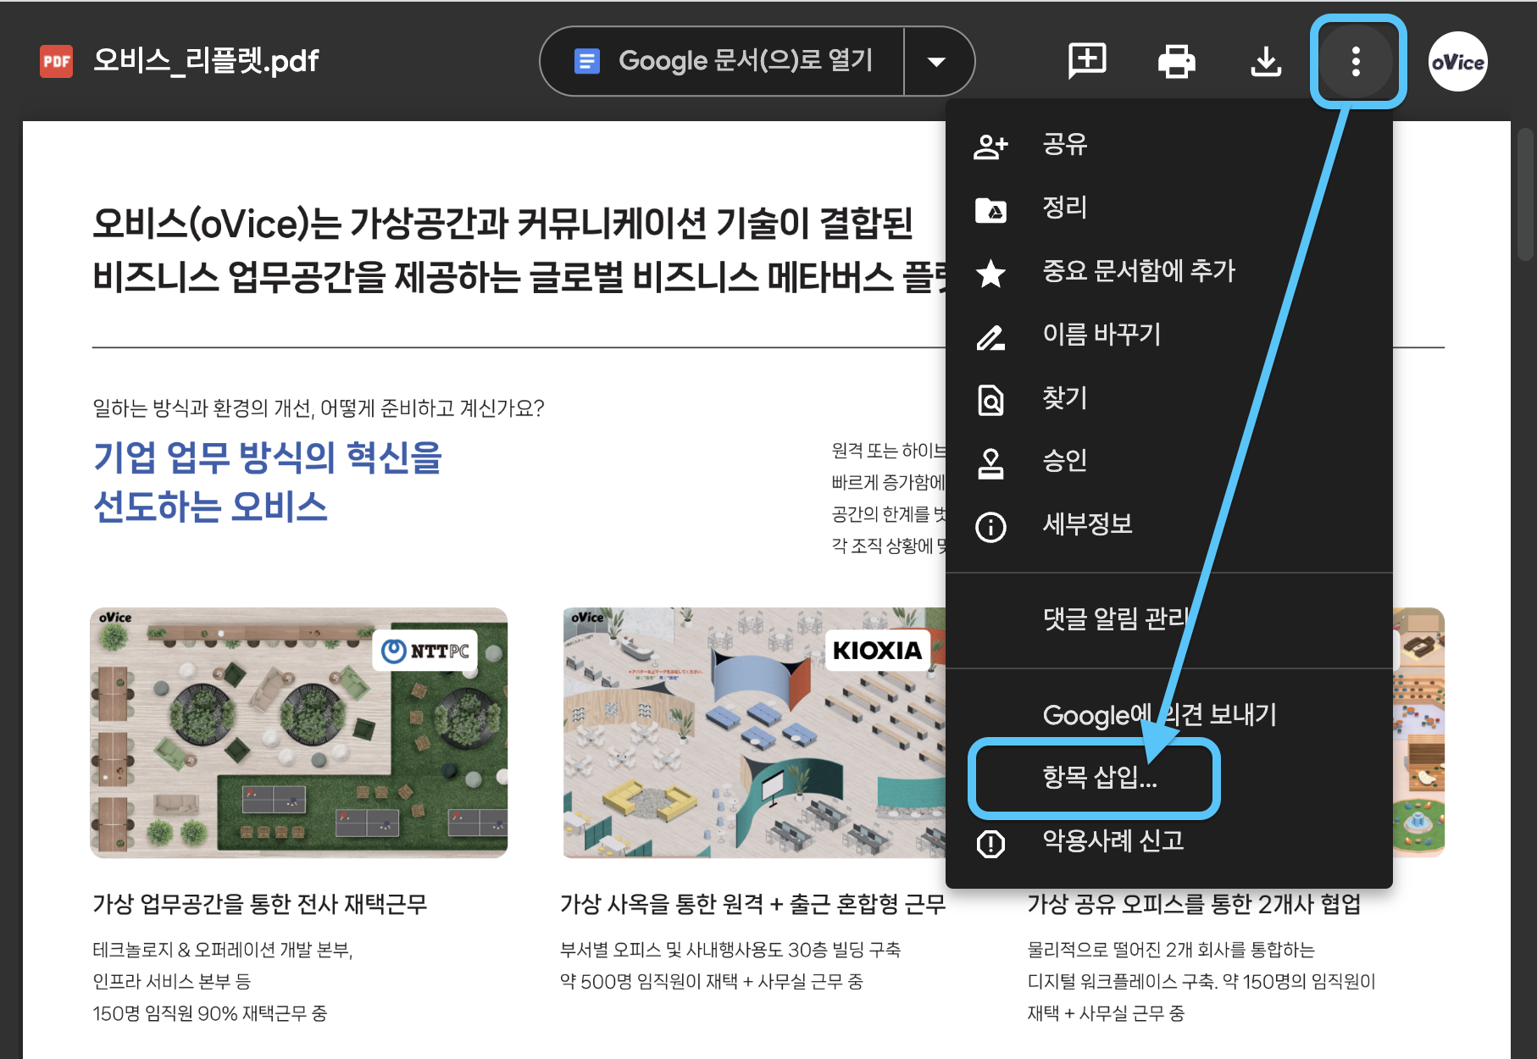Click heading line 선도하는 오비스
This screenshot has height=1059, width=1537.
click(210, 507)
